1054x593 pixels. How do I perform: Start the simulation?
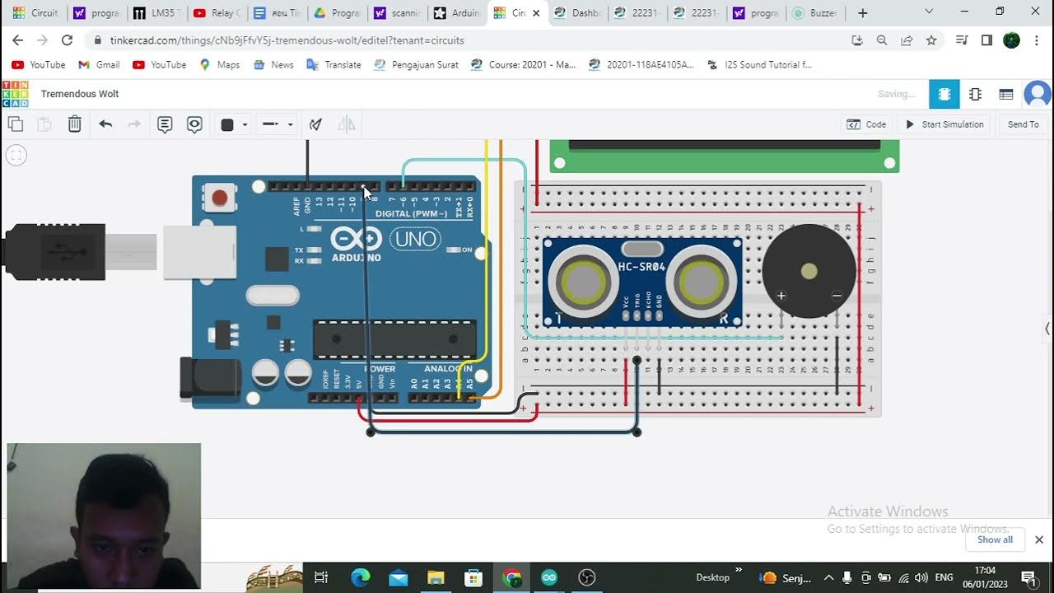click(944, 124)
